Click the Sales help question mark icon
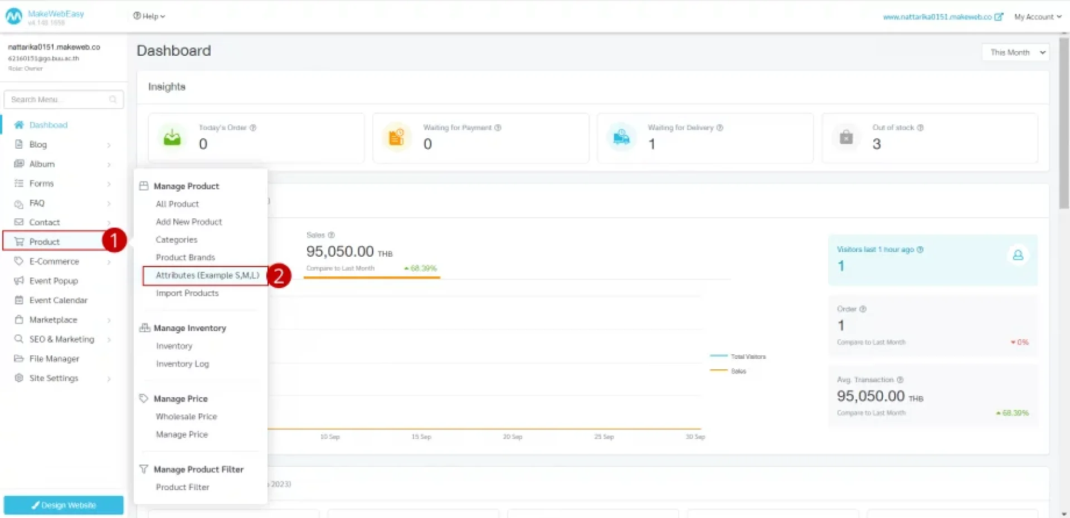Image resolution: width=1070 pixels, height=518 pixels. (331, 235)
